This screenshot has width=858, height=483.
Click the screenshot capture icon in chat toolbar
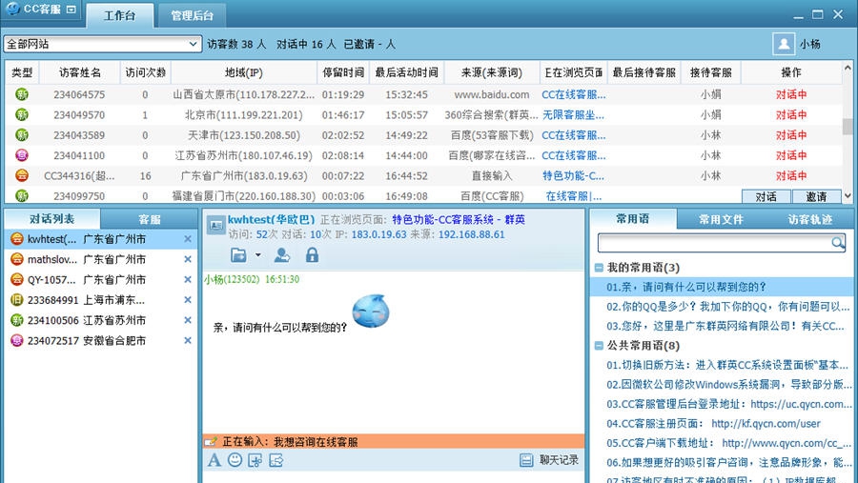[255, 460]
